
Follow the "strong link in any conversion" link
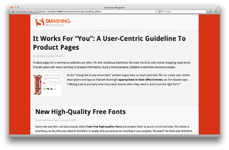pyautogui.click(x=93, y=75)
